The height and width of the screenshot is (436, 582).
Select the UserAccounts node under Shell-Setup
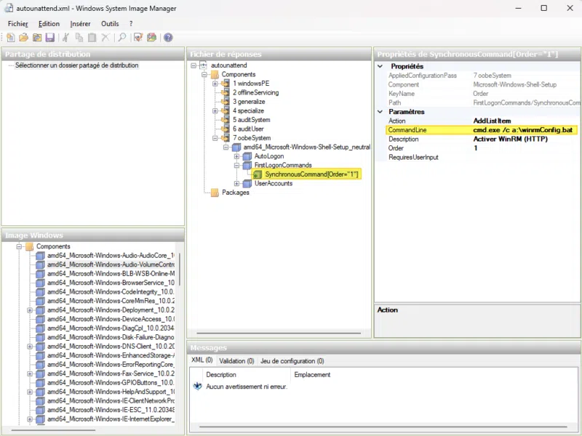(273, 183)
